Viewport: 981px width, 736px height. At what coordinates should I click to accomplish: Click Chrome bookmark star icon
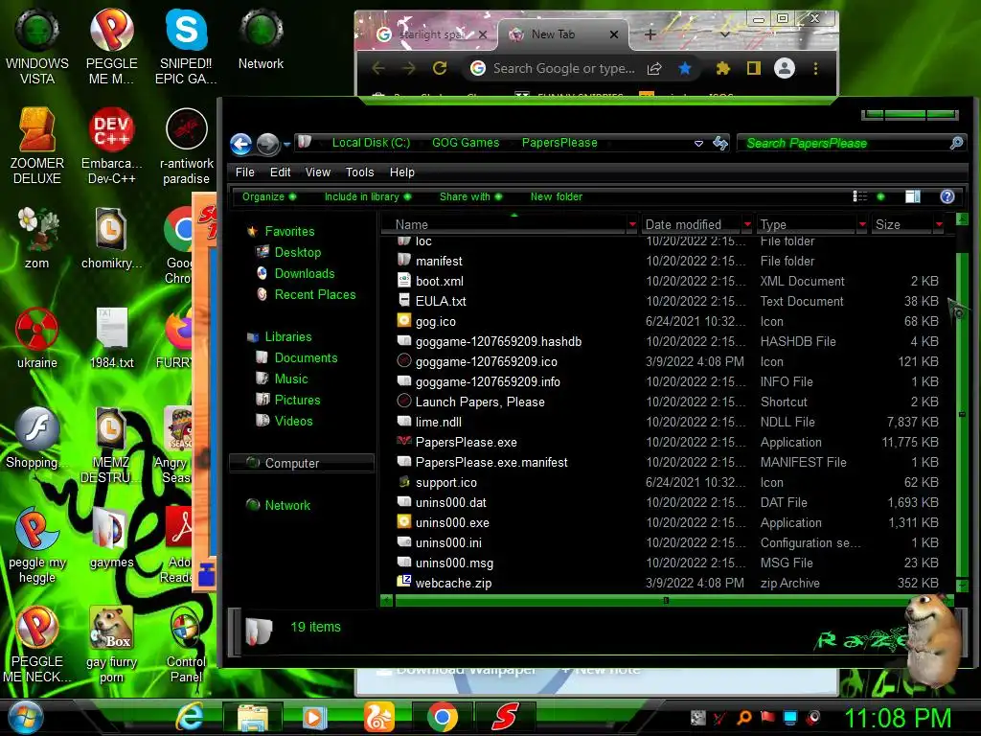[x=685, y=68]
